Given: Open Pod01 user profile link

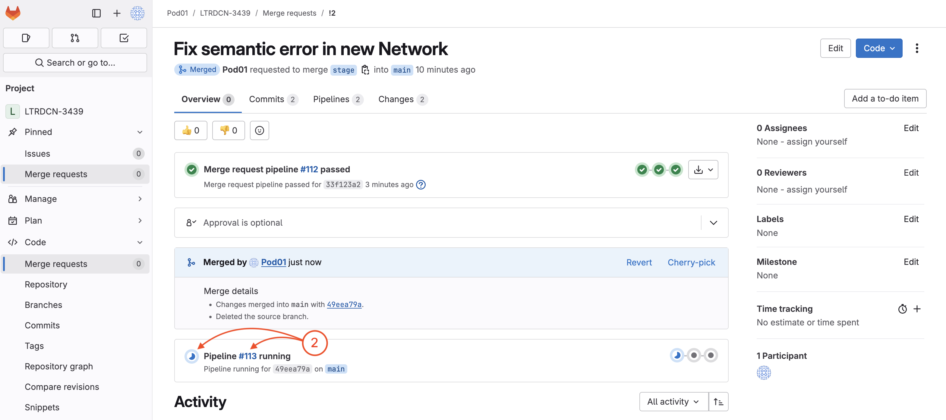Looking at the screenshot, I should point(273,262).
